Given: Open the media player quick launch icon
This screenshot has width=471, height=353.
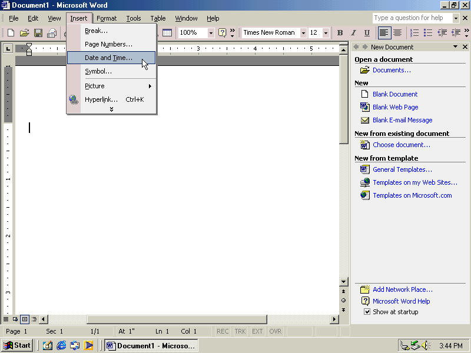Looking at the screenshot, I should click(x=88, y=345).
